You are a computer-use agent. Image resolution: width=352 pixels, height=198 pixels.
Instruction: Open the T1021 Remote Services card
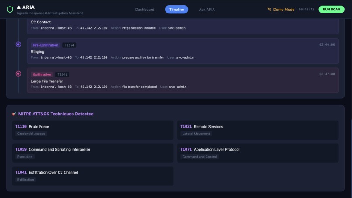click(258, 130)
